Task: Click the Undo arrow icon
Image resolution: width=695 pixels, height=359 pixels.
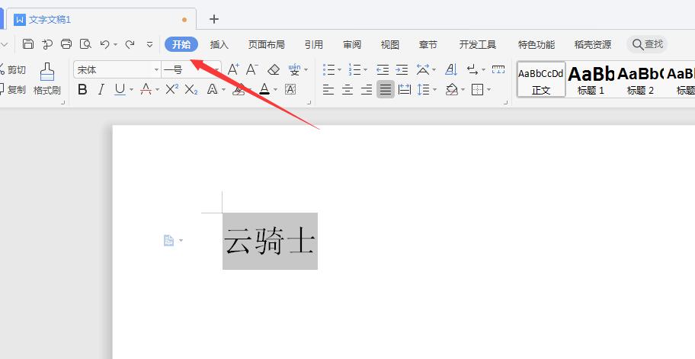Action: [x=104, y=44]
